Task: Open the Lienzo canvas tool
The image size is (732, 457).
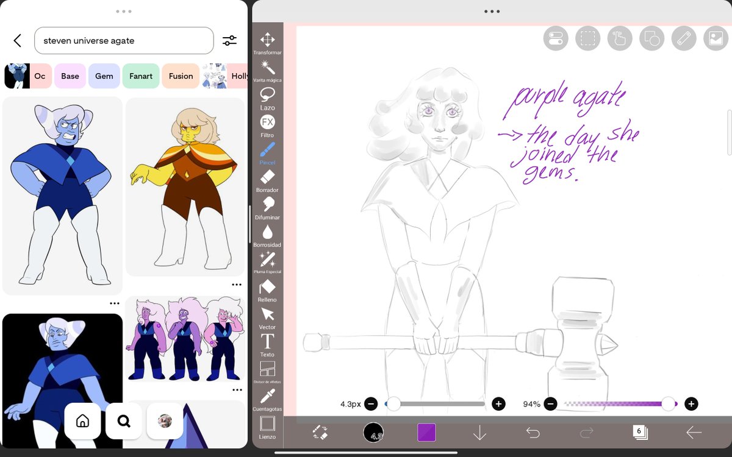Action: tap(267, 428)
